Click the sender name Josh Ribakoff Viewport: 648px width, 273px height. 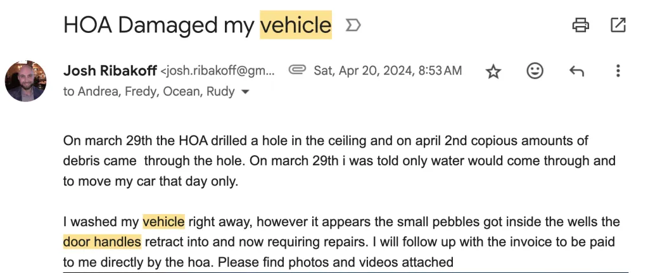coord(110,71)
